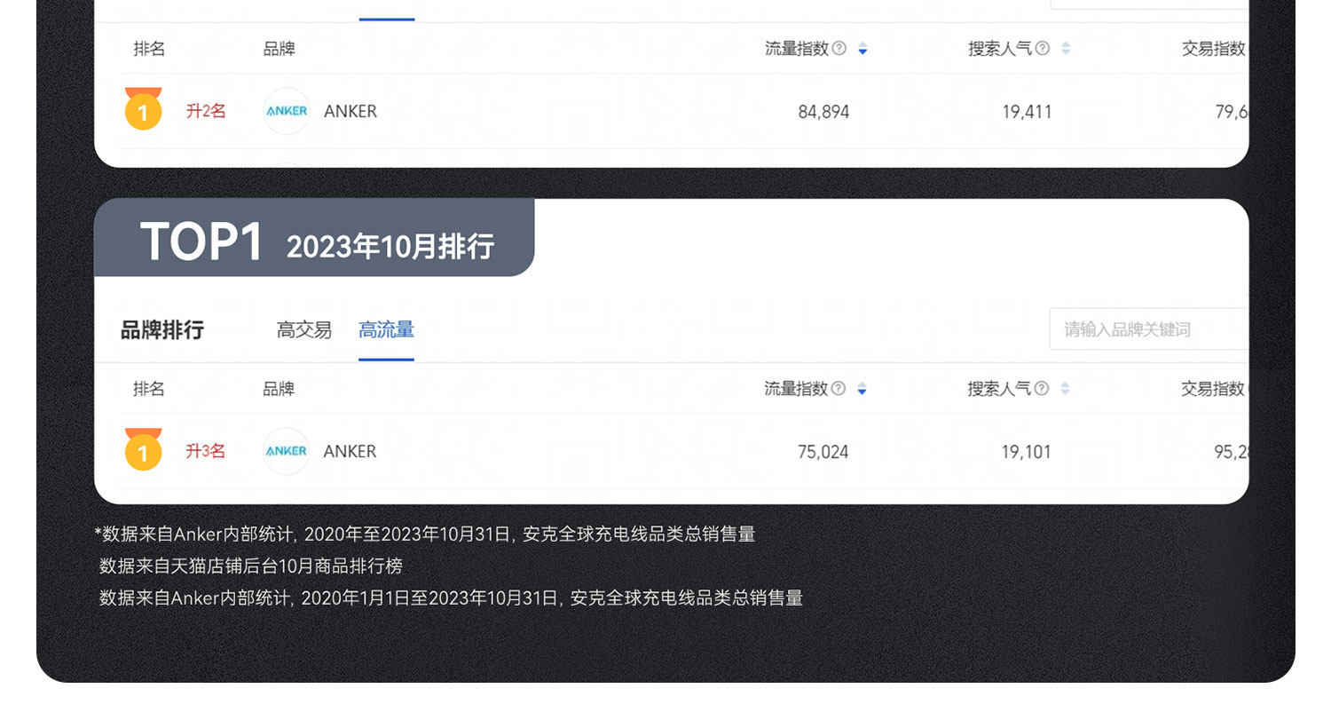Image resolution: width=1331 pixels, height=728 pixels.
Task: Click the ANKER brand name in the 升2名 row
Action: pyautogui.click(x=350, y=111)
